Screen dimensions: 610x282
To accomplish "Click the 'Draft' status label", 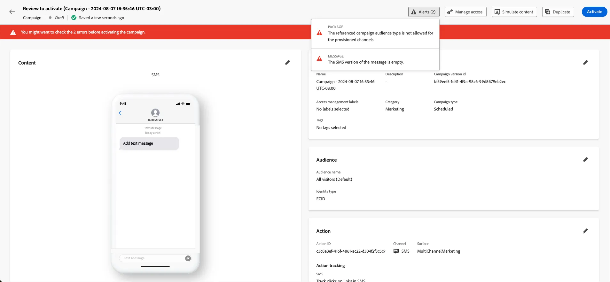I will pos(59,18).
